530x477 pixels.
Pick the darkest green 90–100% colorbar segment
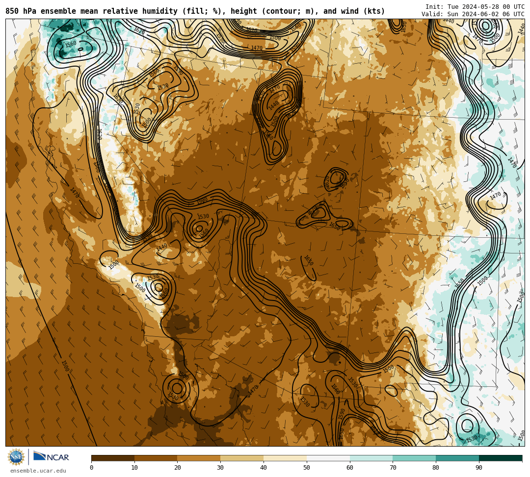[501, 458]
